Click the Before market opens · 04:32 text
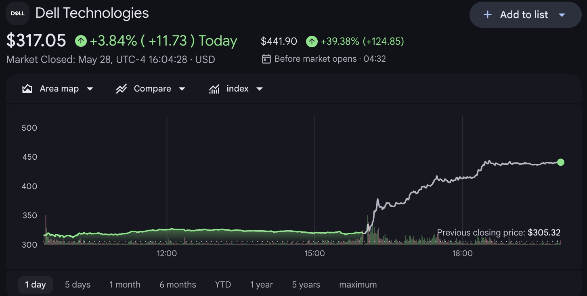The height and width of the screenshot is (296, 587). click(330, 59)
